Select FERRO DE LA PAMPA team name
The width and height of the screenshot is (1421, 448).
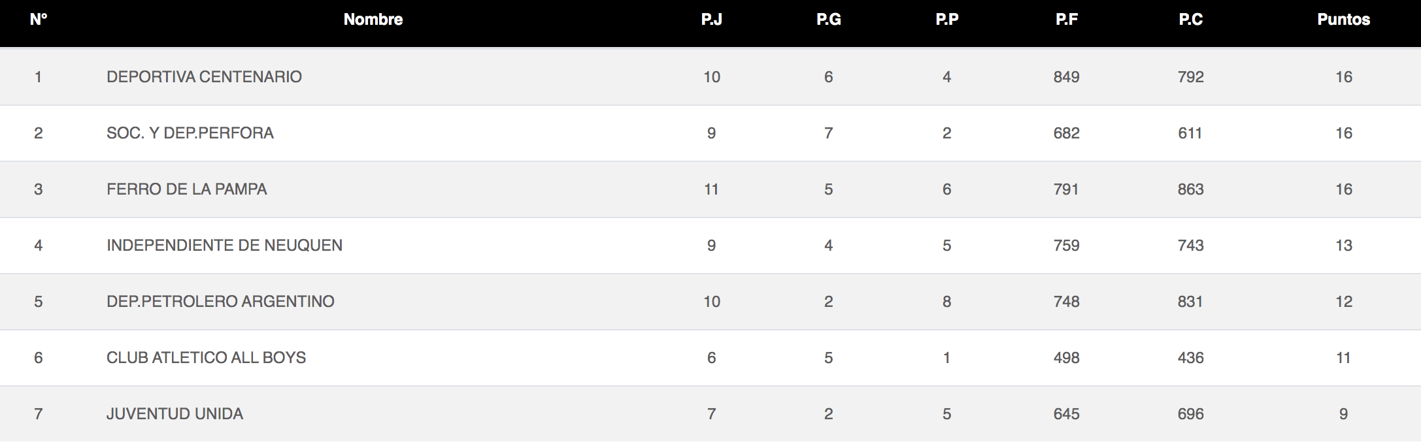pos(186,189)
